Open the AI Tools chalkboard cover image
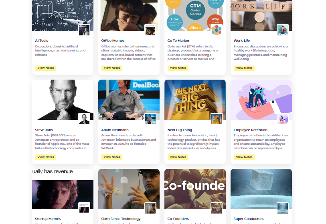326x224 pixels. point(63,15)
